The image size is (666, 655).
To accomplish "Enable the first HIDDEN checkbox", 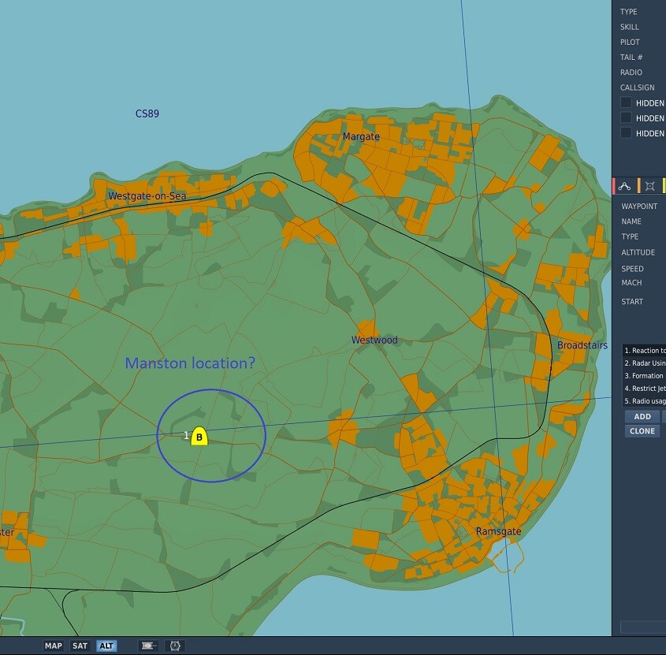I will click(626, 102).
